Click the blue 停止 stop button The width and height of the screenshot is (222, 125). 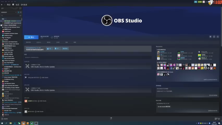(31, 37)
